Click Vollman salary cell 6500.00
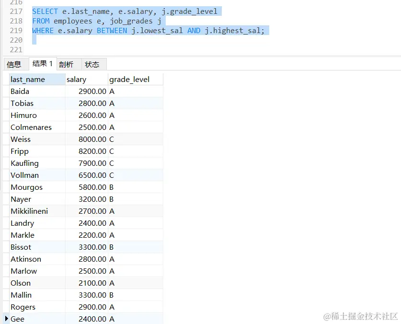401x324 pixels. pyautogui.click(x=87, y=175)
